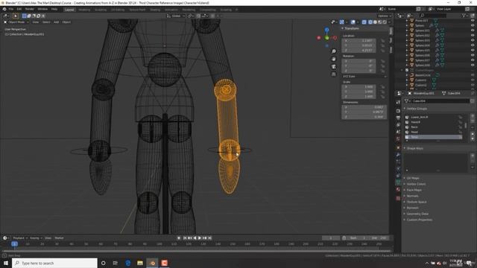Jump to the timeline end frame
Image resolution: width=477 pixels, height=268 pixels.
pos(210,238)
